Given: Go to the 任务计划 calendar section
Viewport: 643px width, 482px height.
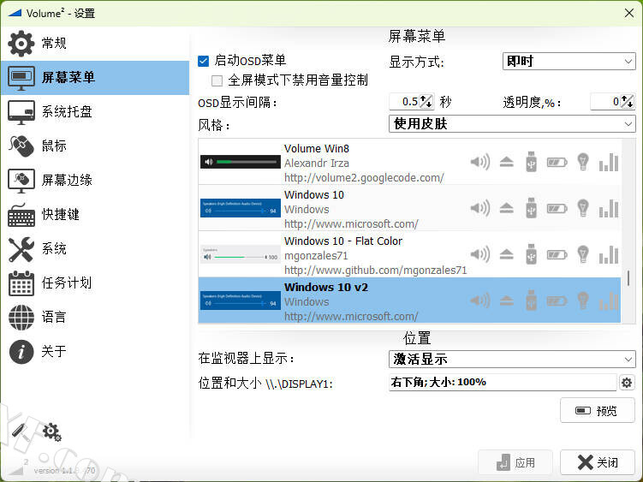Looking at the screenshot, I should [x=21, y=283].
